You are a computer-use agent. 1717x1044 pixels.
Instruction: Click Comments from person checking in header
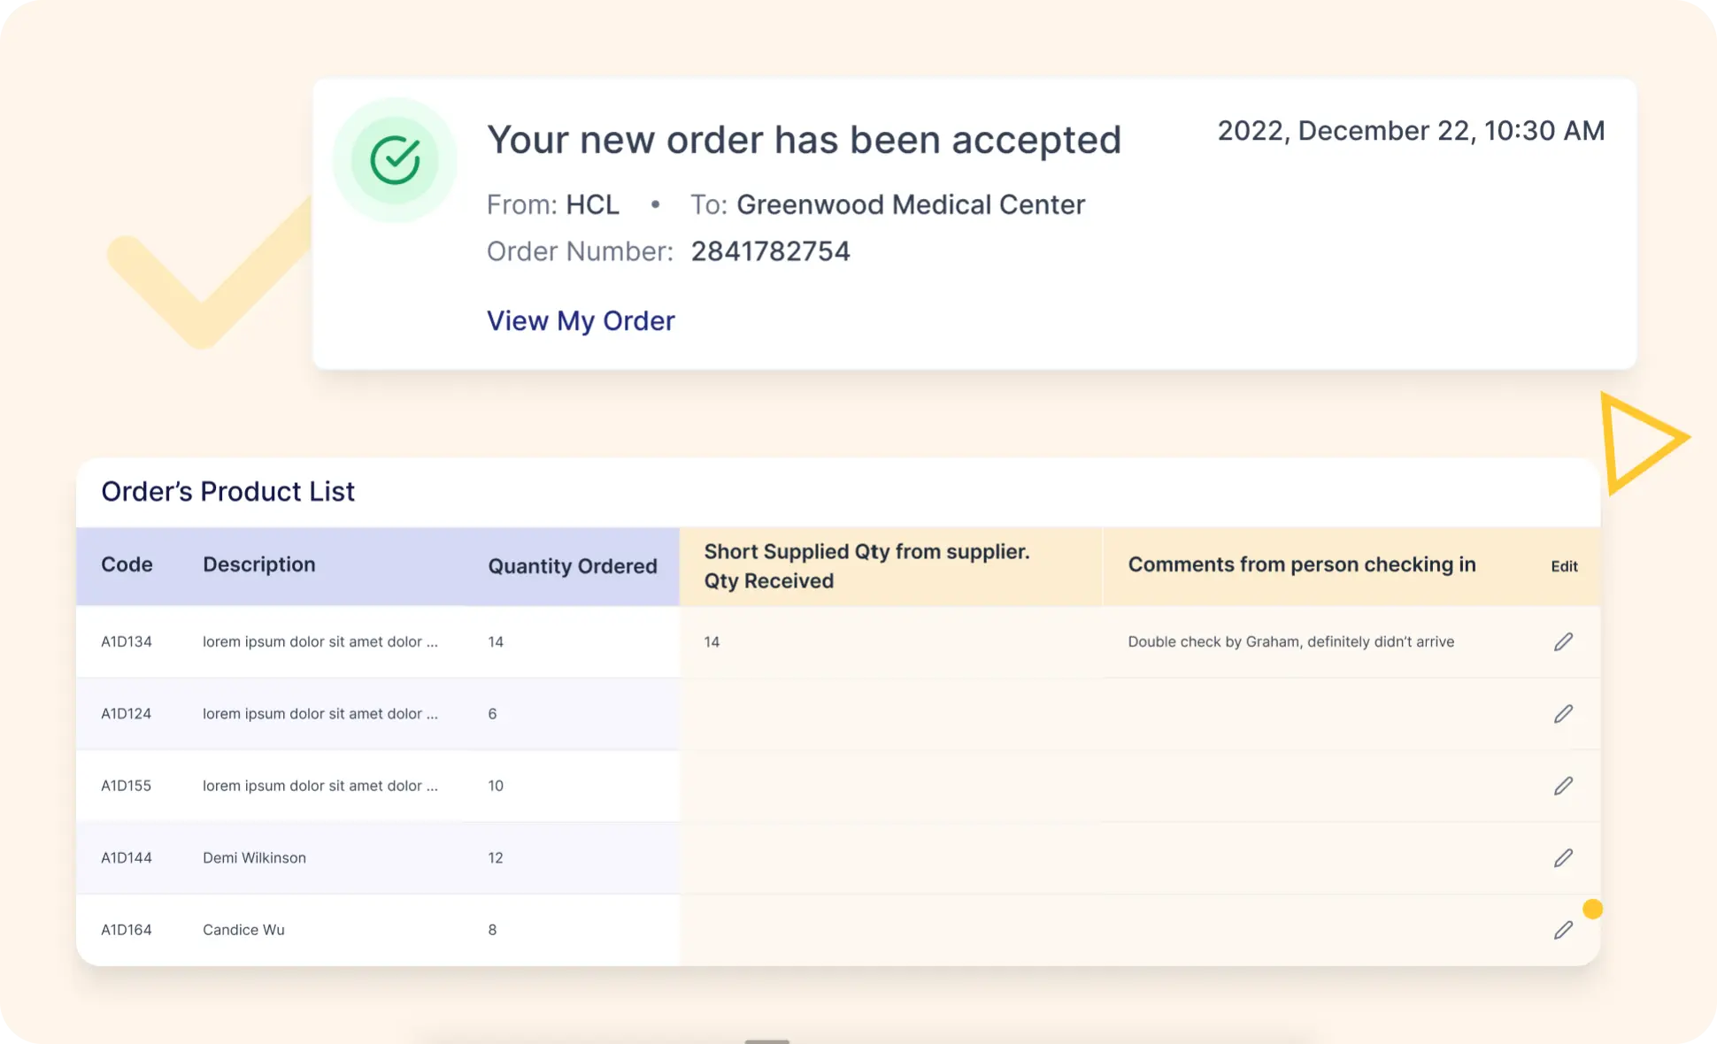pyautogui.click(x=1302, y=564)
